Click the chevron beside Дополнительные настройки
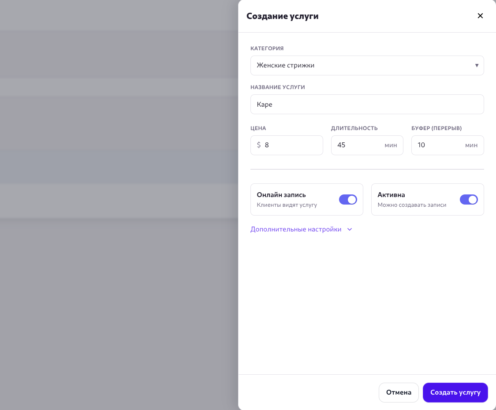The image size is (496, 410). (350, 229)
